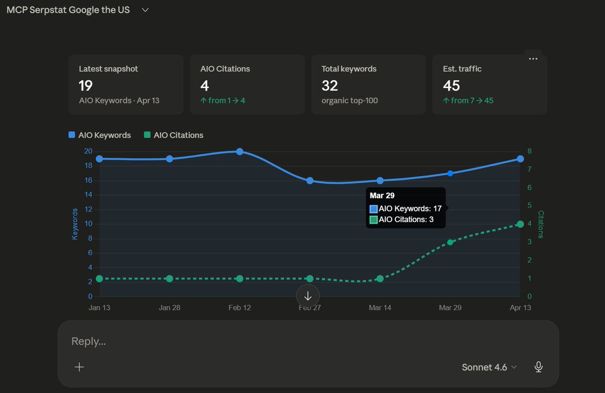Open the three-dots options menu above cards
This screenshot has height=393, width=605.
click(x=533, y=59)
